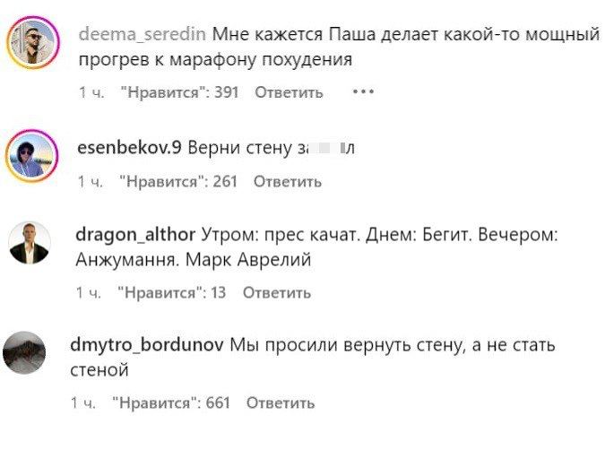Screen dimensions: 605x450
Task: Reply to dmytro_bordunov comment
Action: coord(281,402)
